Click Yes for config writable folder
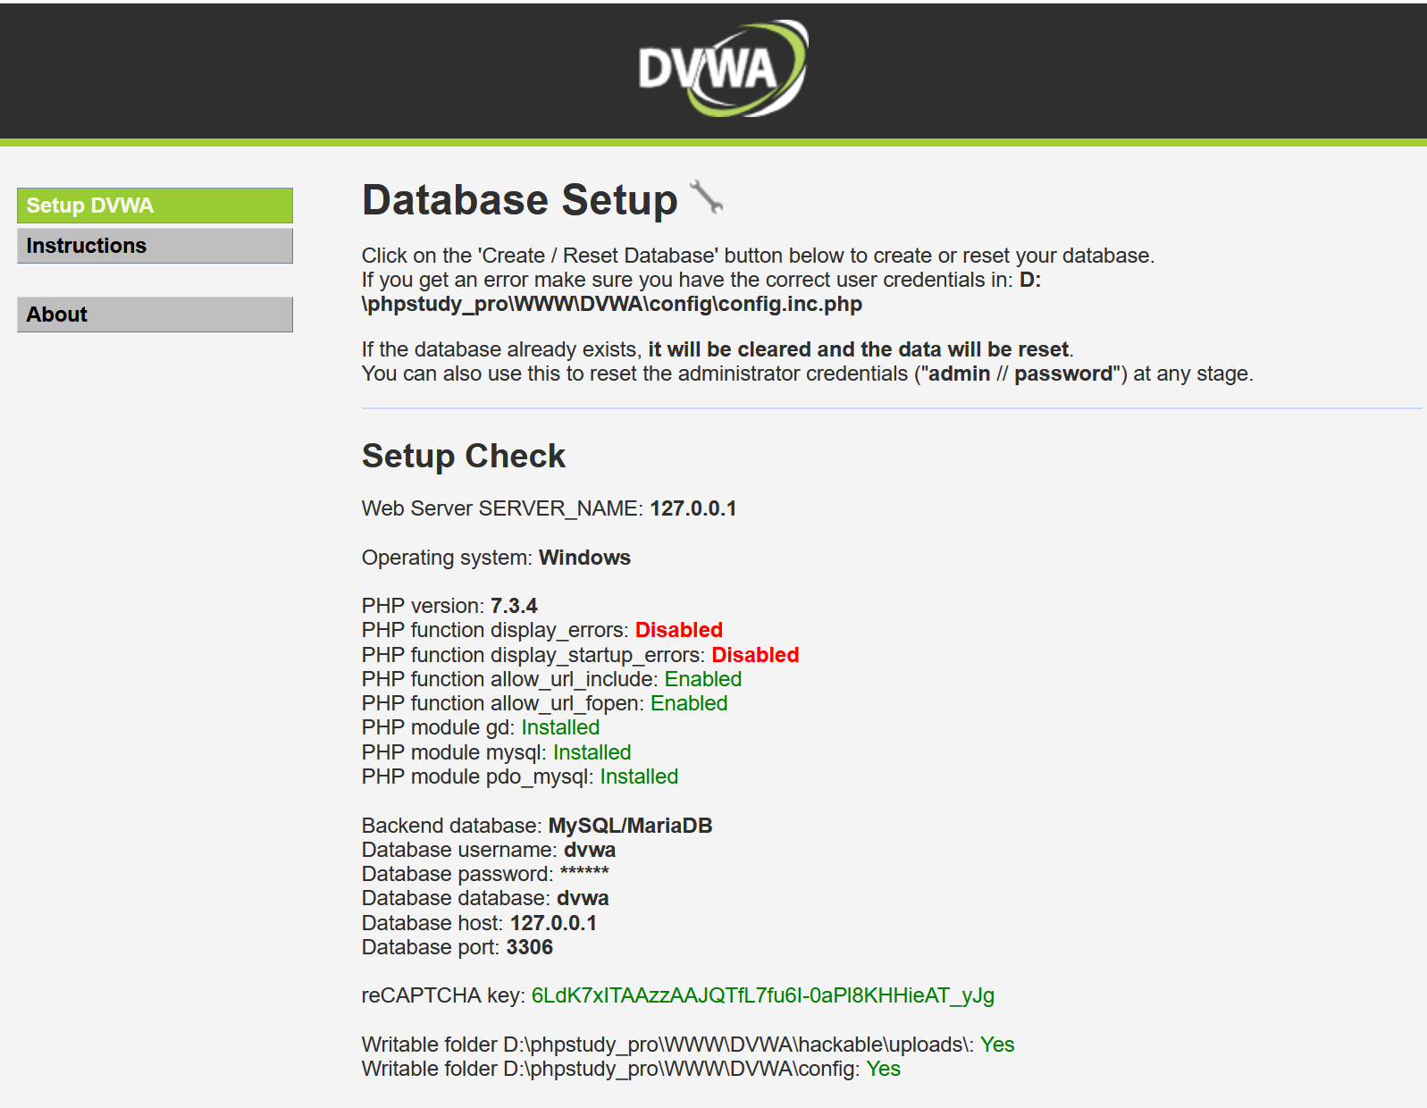This screenshot has height=1108, width=1427. 884,1069
